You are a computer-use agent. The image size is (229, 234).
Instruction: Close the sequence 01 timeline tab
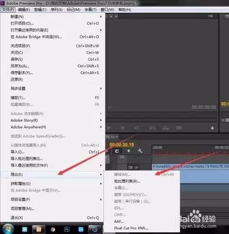point(117,137)
